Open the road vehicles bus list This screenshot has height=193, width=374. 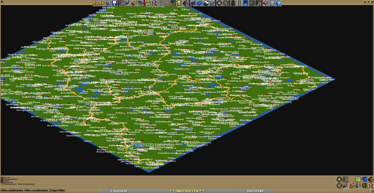click(x=199, y=3)
